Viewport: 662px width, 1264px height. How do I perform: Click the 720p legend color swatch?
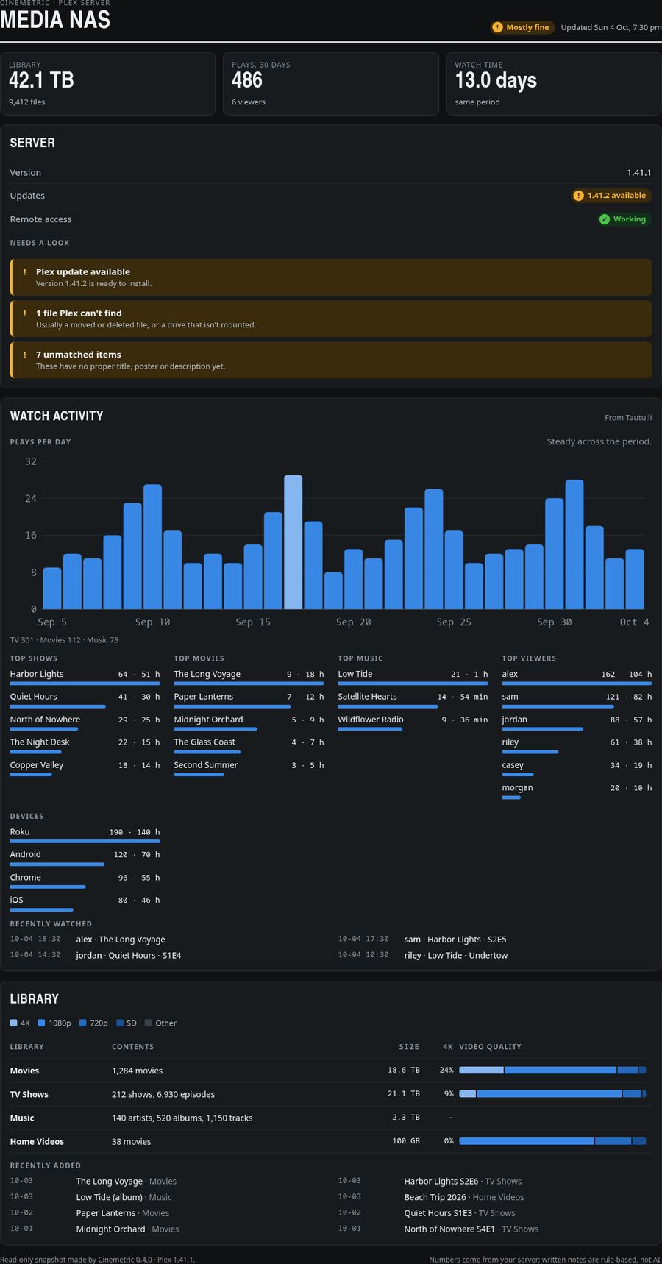(83, 1023)
